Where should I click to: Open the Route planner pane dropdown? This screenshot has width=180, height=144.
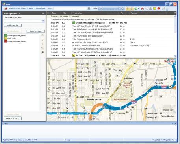click(x=19, y=13)
